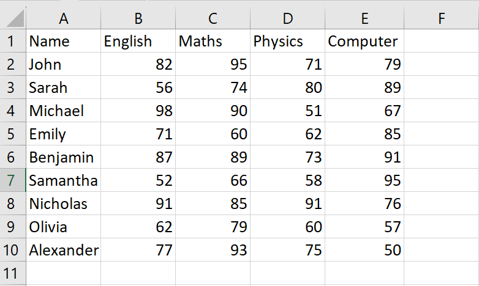Viewport: 479px width, 286px height.
Task: Select the cell containing Olivia
Action: [64, 227]
